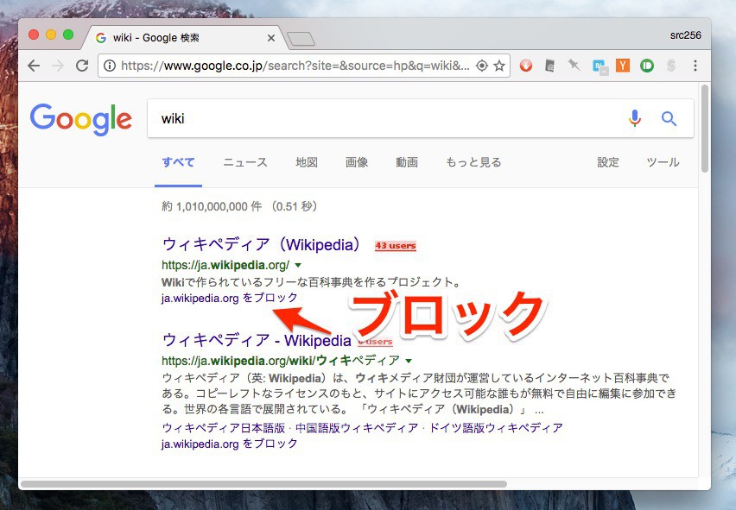The image size is (736, 510).
Task: Open the ウィキペディア日本語版 sitelink
Action: 224,428
